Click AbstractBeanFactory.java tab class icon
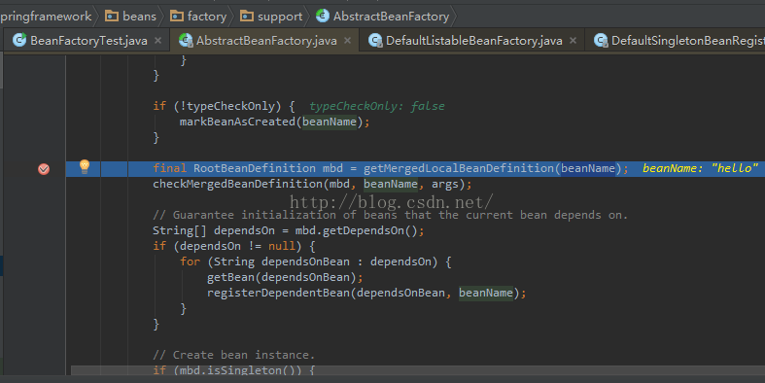 click(x=186, y=40)
